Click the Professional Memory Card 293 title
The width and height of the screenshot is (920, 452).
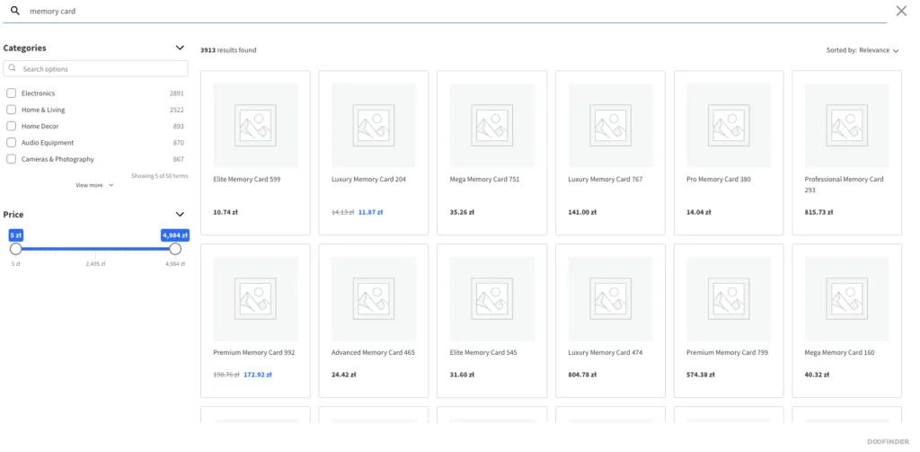(844, 184)
